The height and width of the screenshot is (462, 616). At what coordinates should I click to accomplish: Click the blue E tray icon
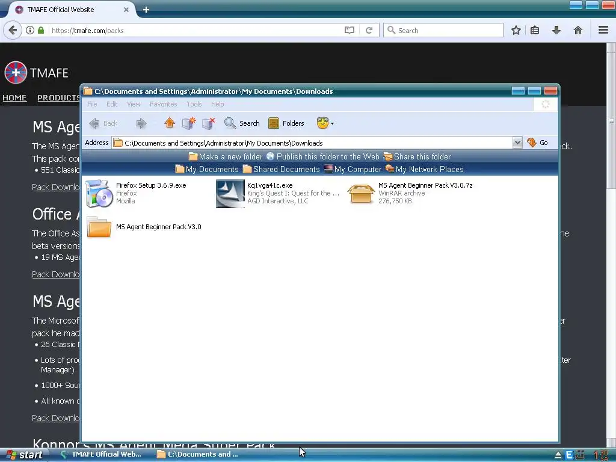click(x=568, y=455)
